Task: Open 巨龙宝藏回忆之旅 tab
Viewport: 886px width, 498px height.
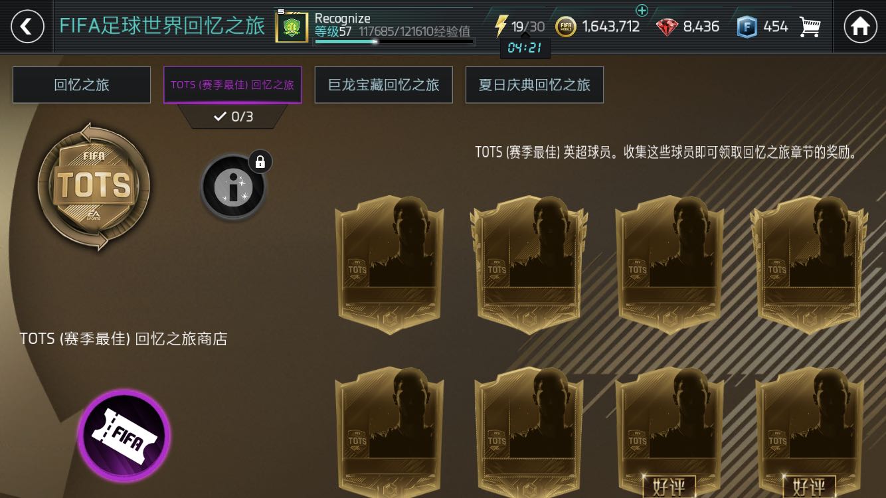Action: point(384,85)
